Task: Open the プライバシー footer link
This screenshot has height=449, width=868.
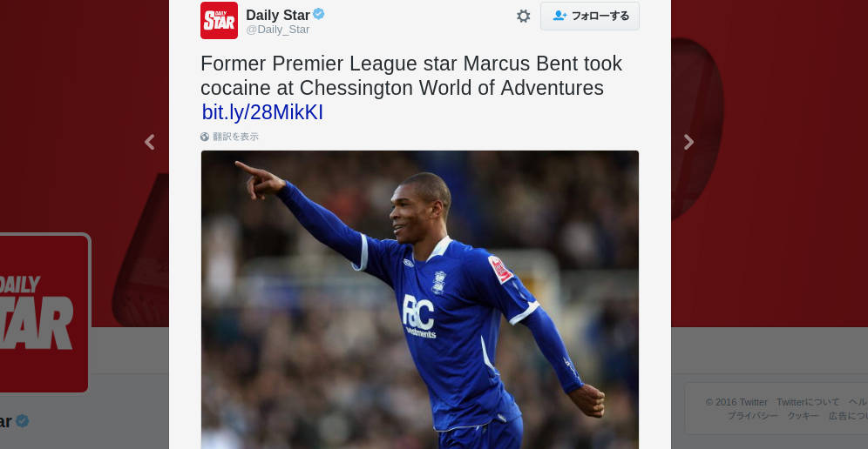Action: pyautogui.click(x=753, y=416)
